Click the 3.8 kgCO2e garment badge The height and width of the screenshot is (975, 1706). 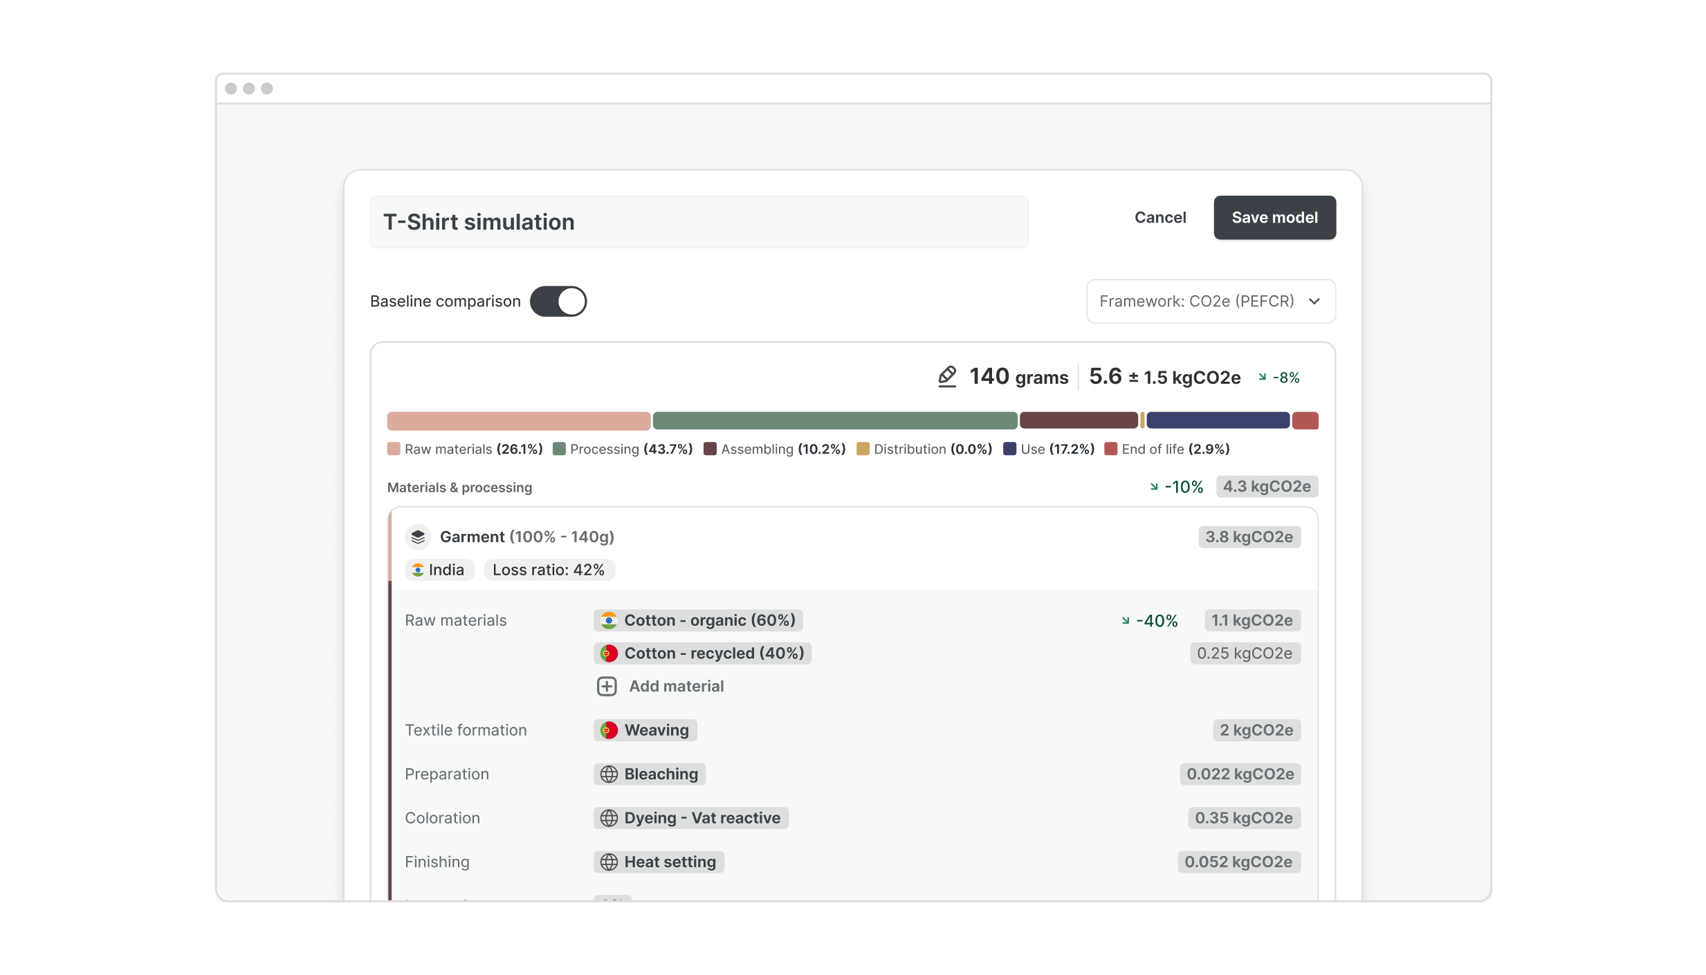pyautogui.click(x=1249, y=537)
